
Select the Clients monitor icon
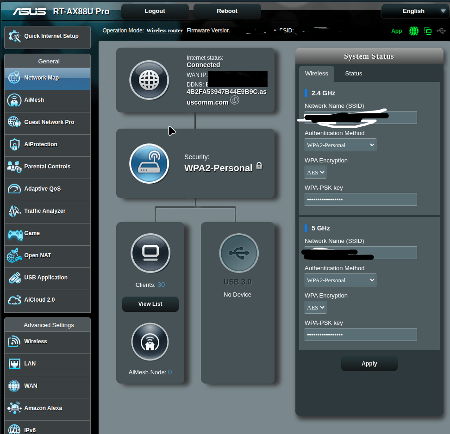[150, 253]
